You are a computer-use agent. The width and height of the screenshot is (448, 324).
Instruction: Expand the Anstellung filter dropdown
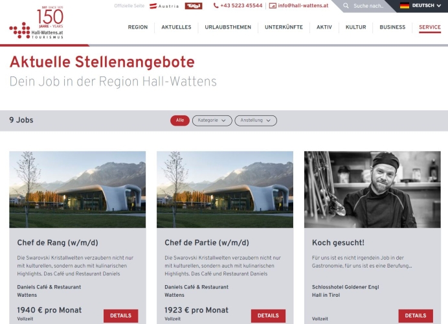(256, 121)
